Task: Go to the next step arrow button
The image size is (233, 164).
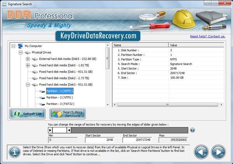Action: coord(218,152)
